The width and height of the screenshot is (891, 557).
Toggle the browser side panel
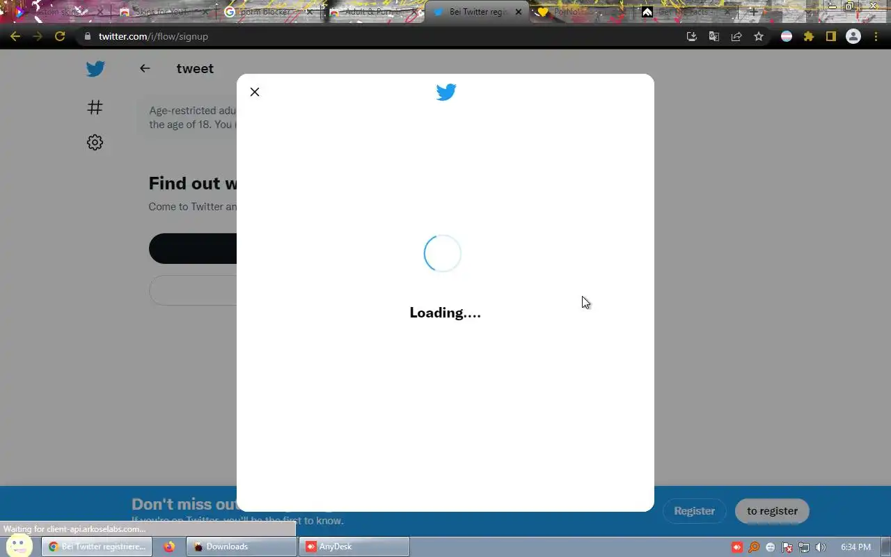click(x=830, y=36)
